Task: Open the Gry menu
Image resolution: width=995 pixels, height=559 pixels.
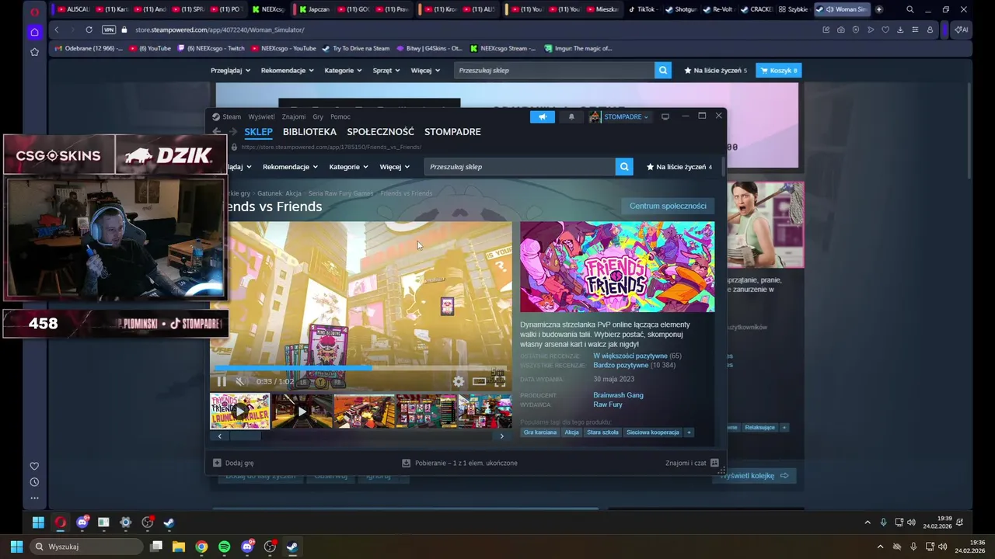Action: [x=318, y=116]
